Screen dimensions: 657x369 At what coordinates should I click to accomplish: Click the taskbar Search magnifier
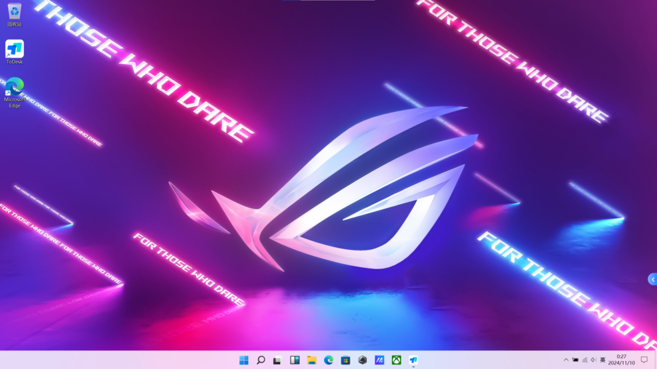click(261, 360)
